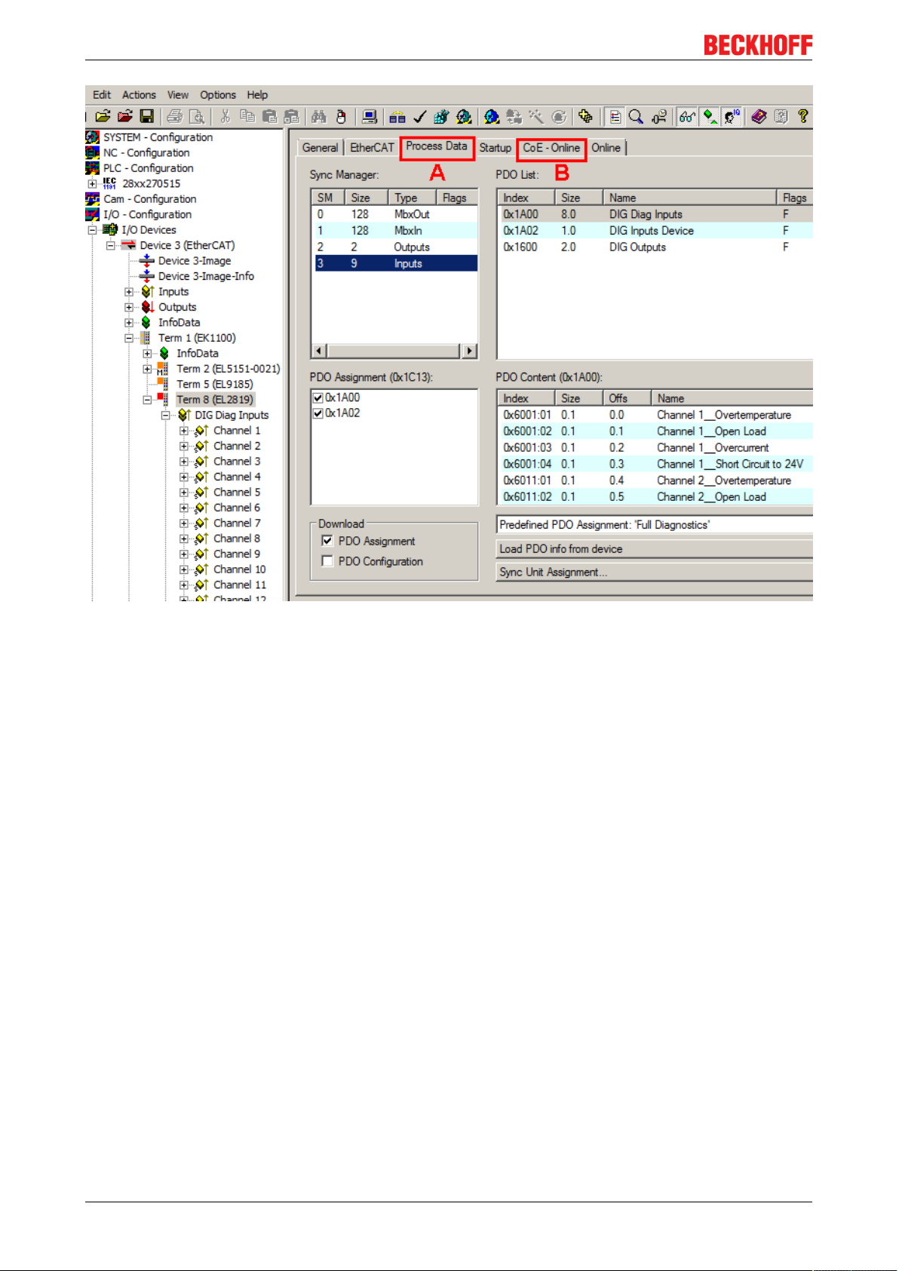Expand the Term 2 (EL5151-0021) node

click(147, 369)
